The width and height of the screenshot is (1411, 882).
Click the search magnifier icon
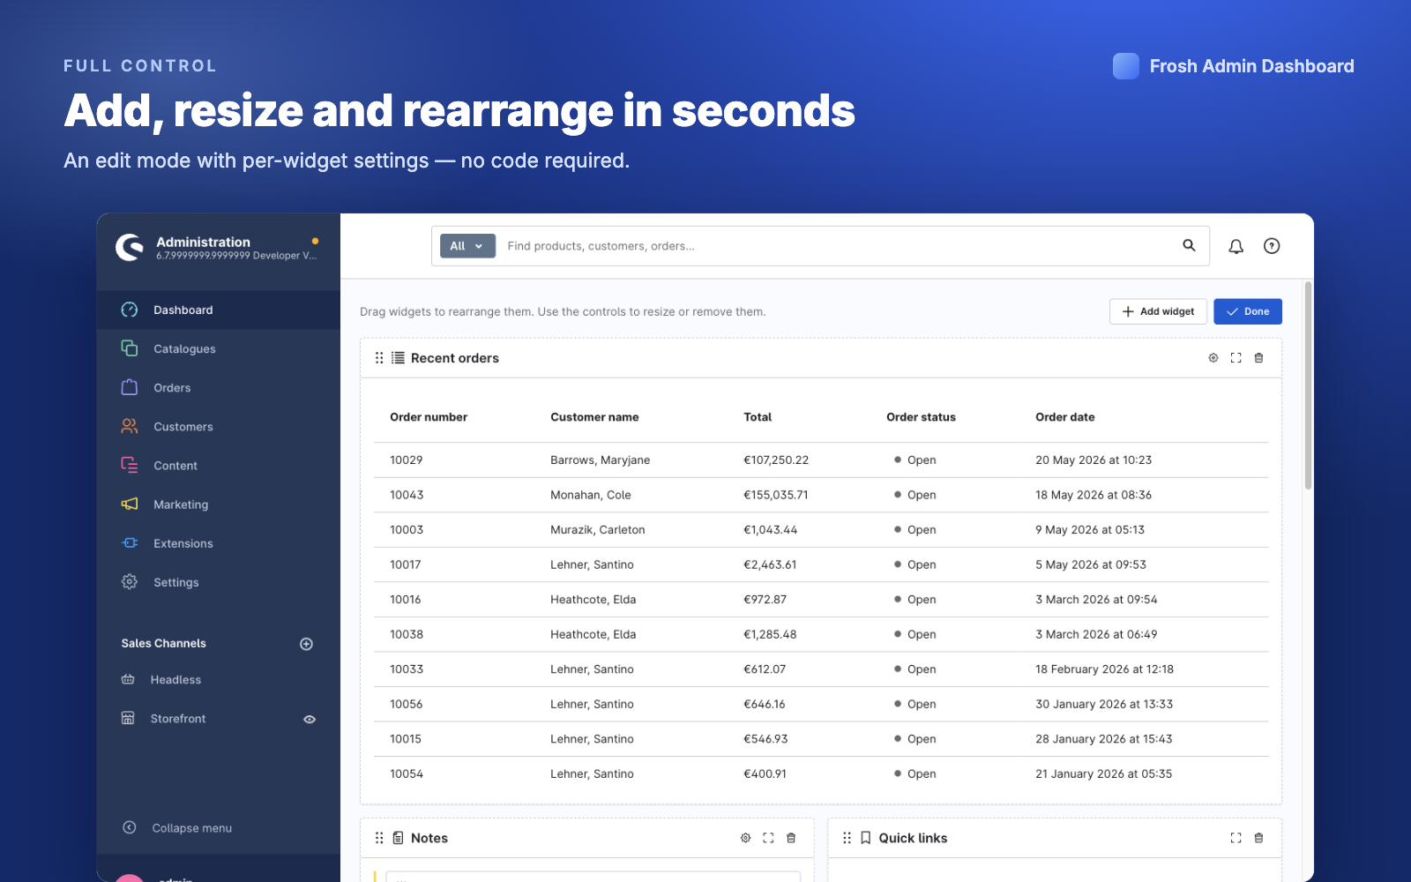[1190, 245]
